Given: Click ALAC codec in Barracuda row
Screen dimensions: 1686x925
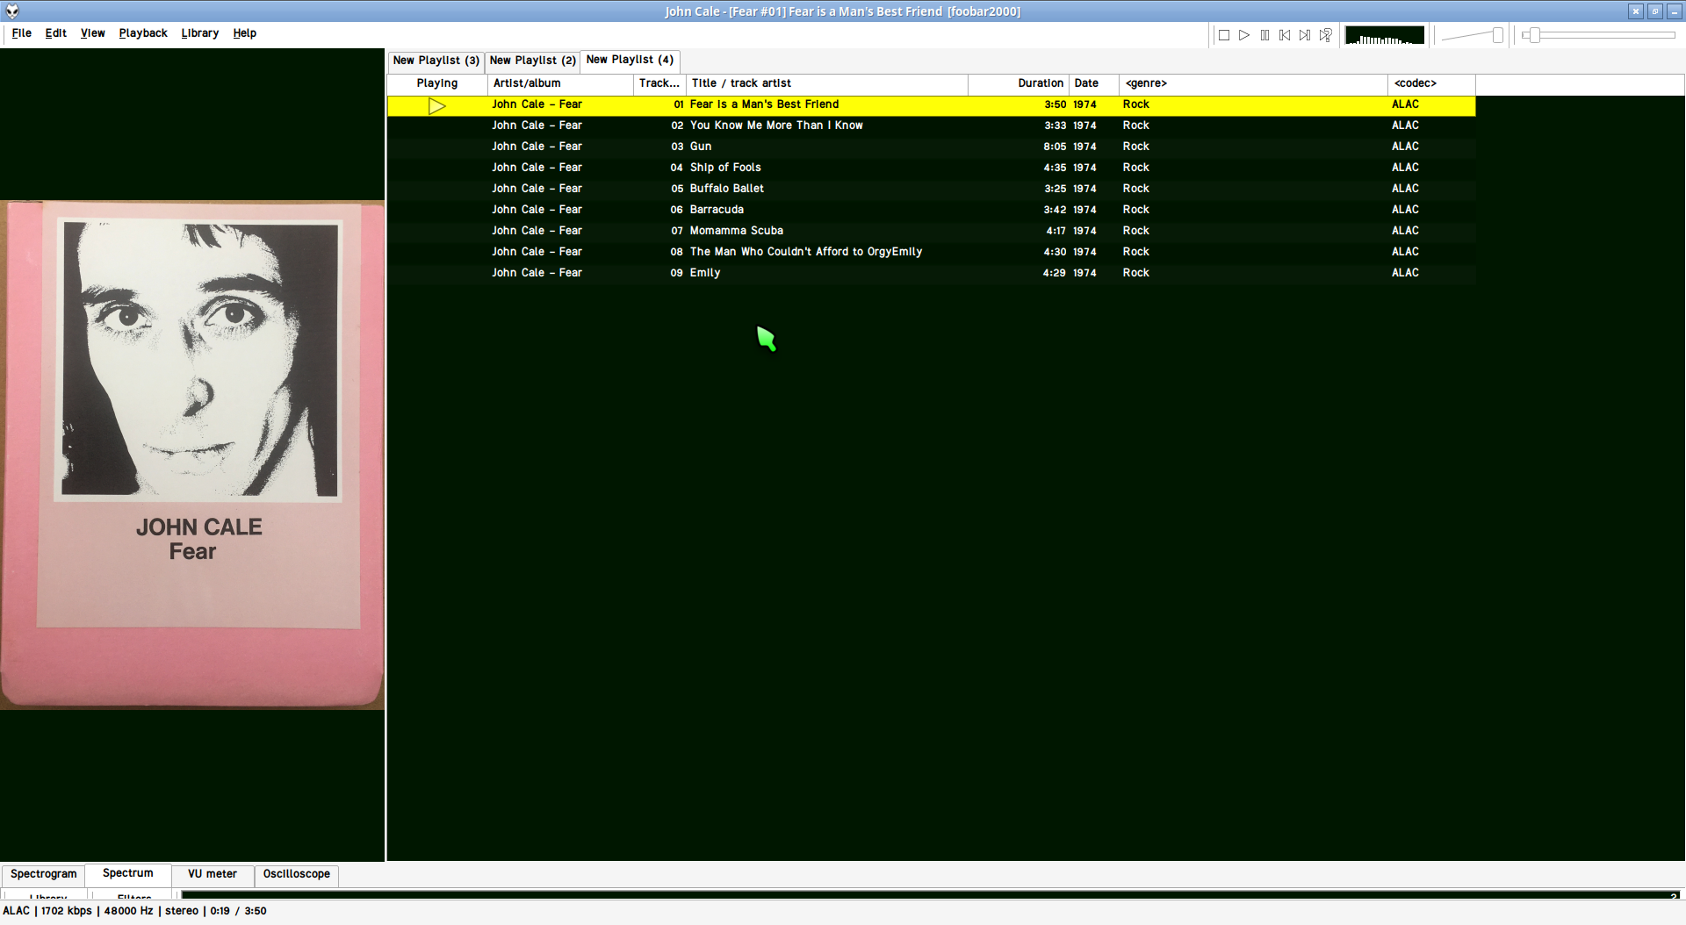Looking at the screenshot, I should [x=1405, y=210].
